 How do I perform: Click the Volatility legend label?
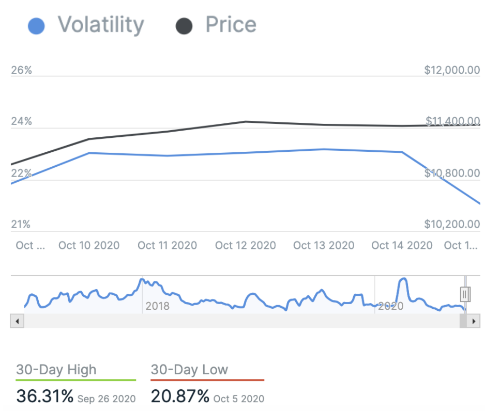click(101, 25)
